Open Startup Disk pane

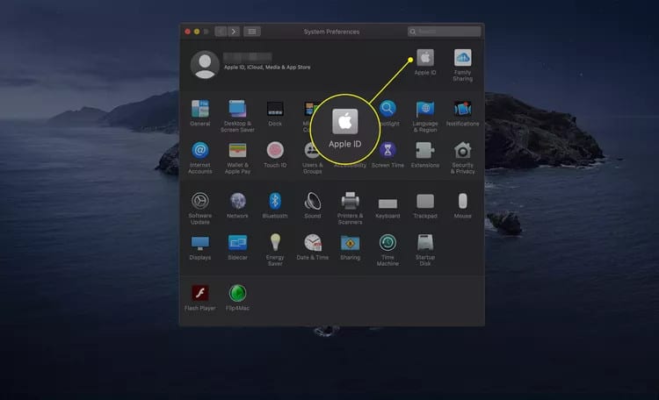425,243
